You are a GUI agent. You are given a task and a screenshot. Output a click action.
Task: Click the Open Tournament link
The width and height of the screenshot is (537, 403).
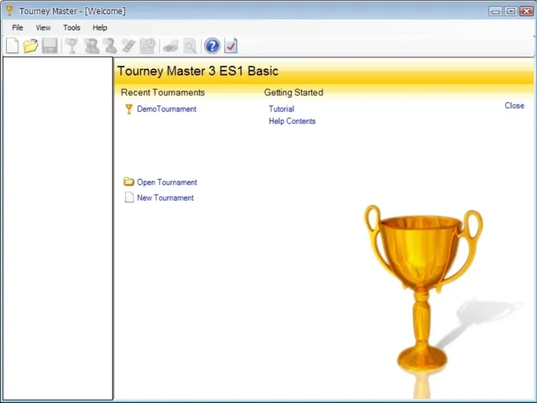click(x=166, y=182)
